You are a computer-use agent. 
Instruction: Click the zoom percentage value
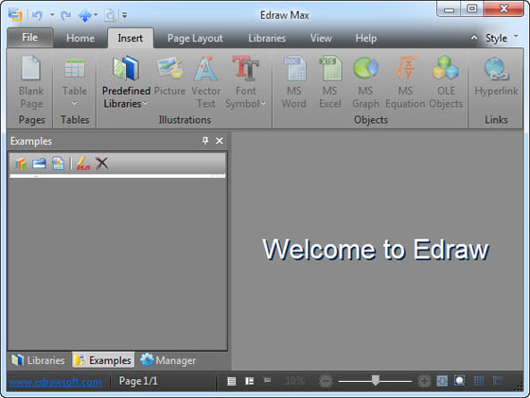pos(294,381)
